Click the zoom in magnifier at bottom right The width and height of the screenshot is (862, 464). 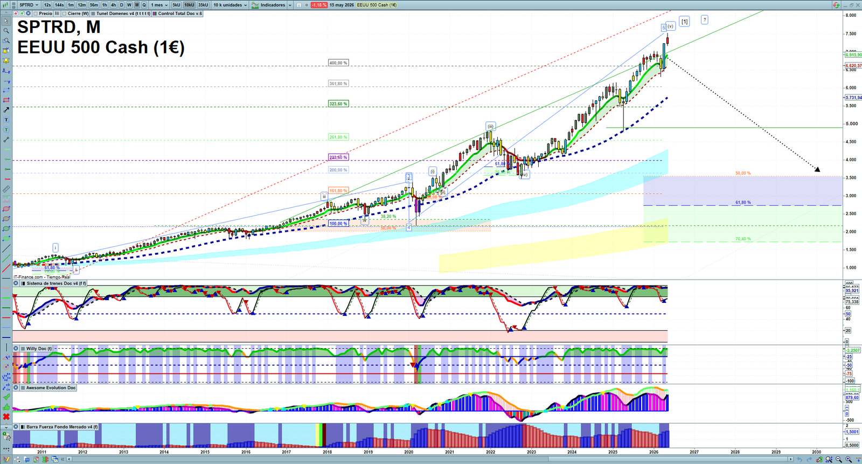pyautogui.click(x=849, y=459)
